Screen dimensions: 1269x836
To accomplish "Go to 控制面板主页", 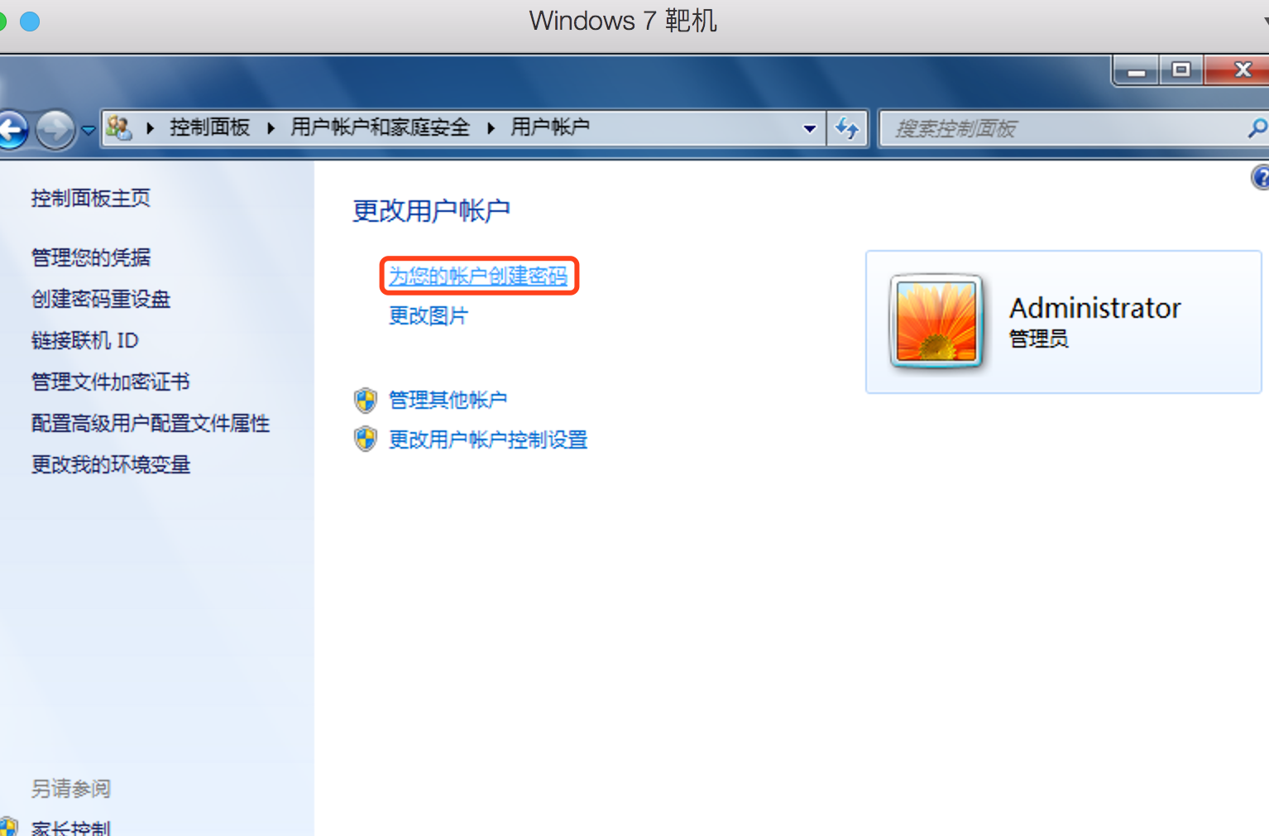I will (x=91, y=198).
